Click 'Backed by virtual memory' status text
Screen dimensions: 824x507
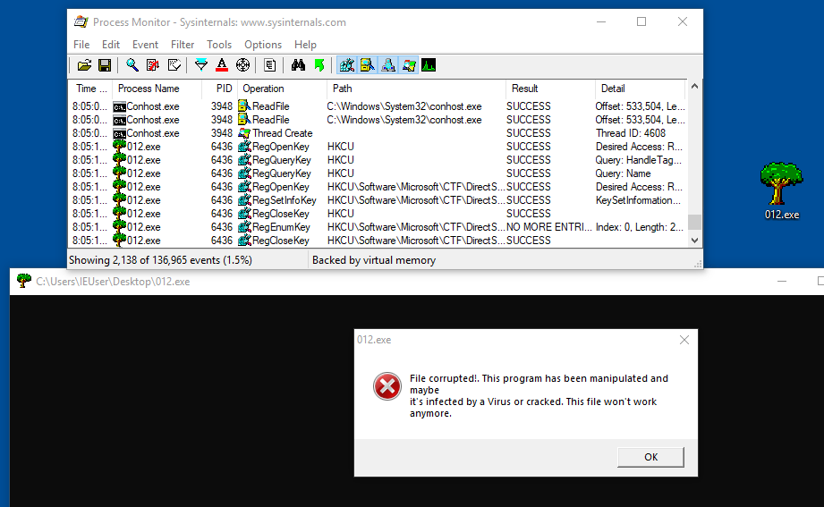(x=374, y=260)
